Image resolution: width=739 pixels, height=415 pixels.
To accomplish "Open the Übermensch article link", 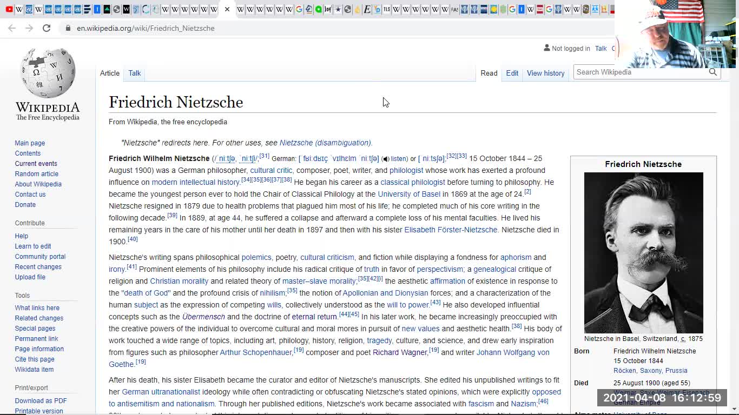I will tap(203, 317).
